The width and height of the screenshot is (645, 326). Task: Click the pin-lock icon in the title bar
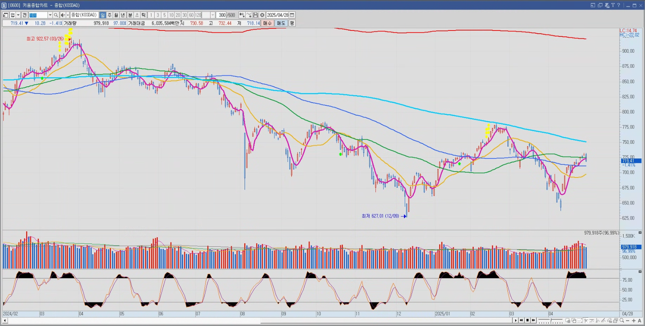[x=607, y=5]
